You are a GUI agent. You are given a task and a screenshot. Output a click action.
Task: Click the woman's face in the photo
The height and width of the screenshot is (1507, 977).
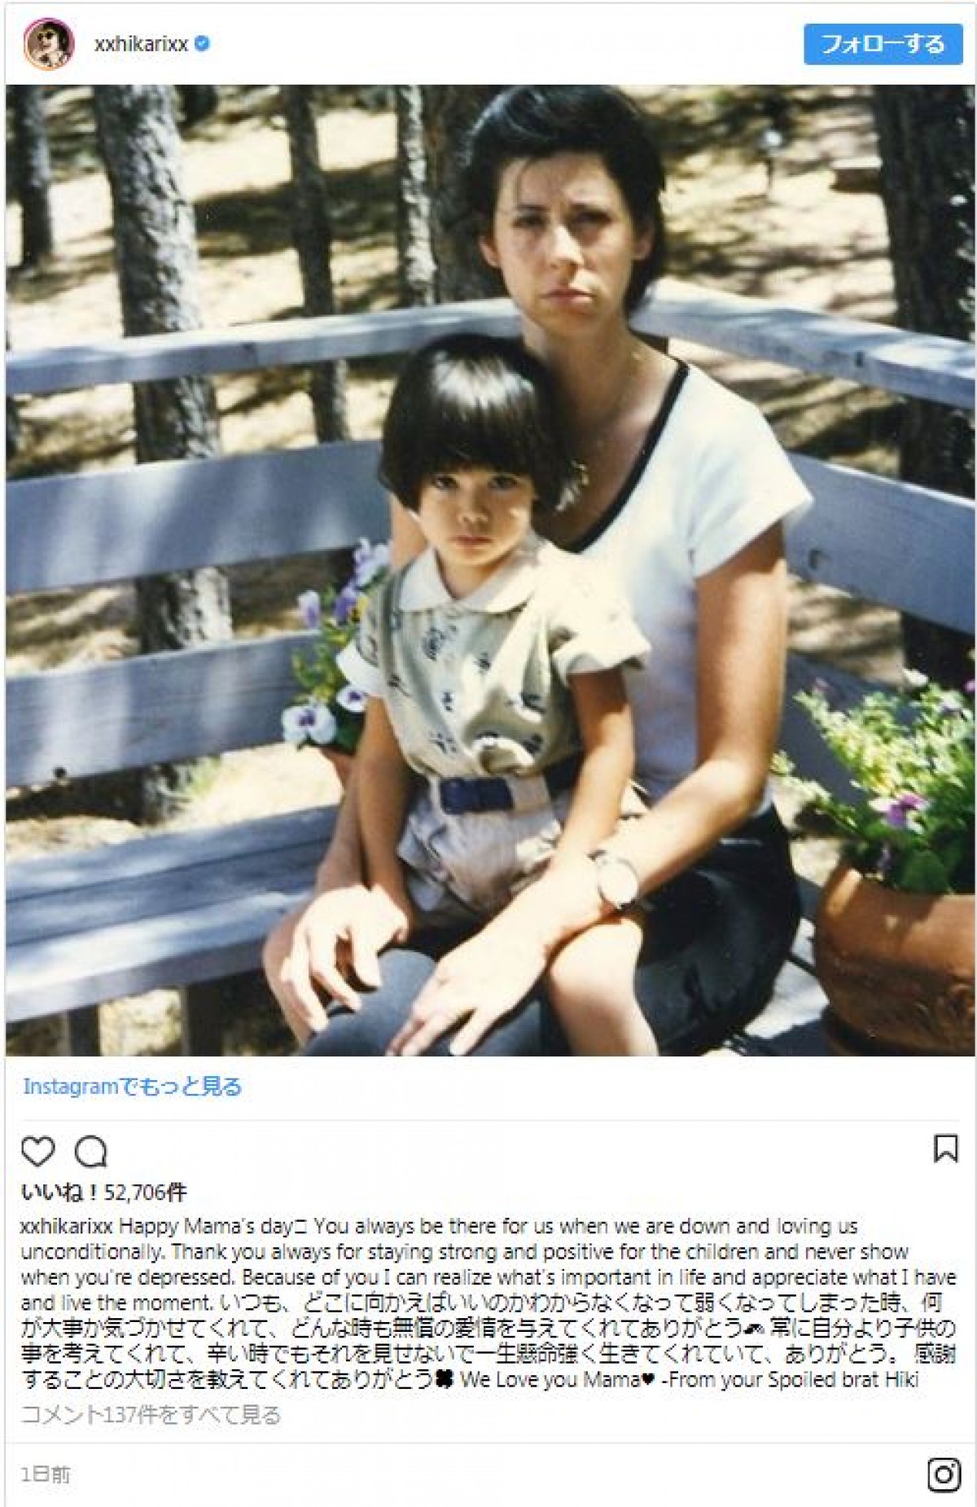click(x=554, y=236)
